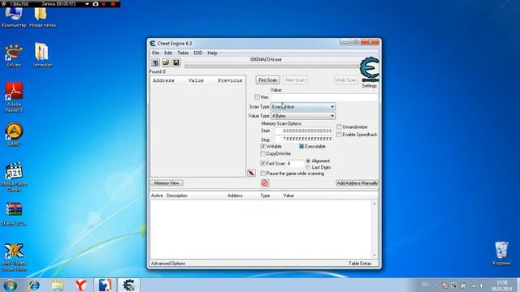520x292 pixels.
Task: Click the red arrow copy-to-address-list icon
Action: 251,173
